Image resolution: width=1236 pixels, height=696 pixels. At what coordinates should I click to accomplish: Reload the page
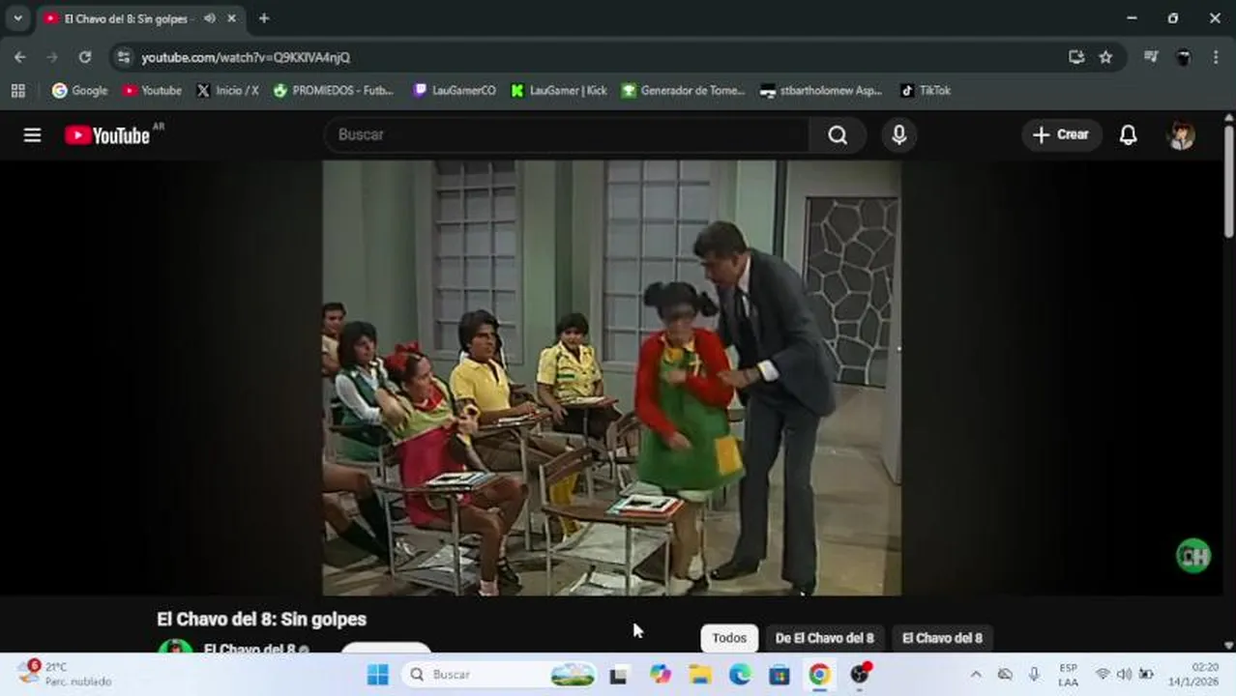(85, 57)
